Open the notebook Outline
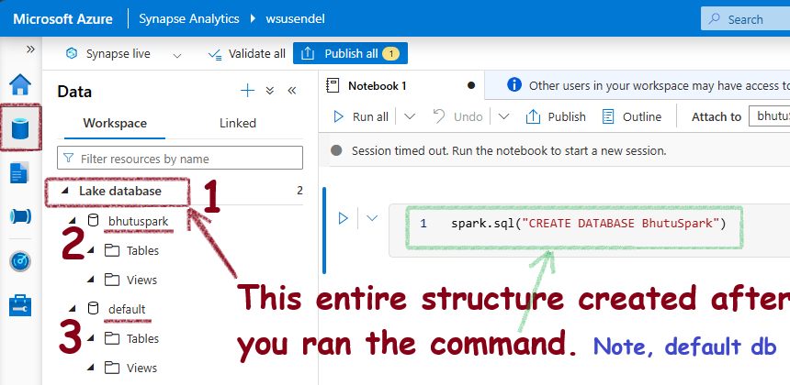The image size is (790, 385). pyautogui.click(x=632, y=116)
